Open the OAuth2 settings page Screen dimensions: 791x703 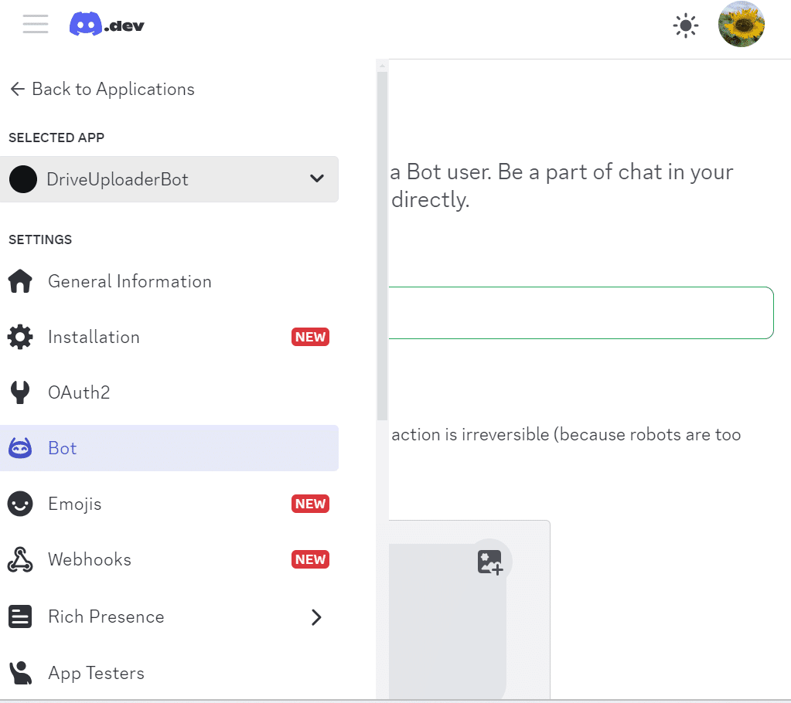[169, 392]
